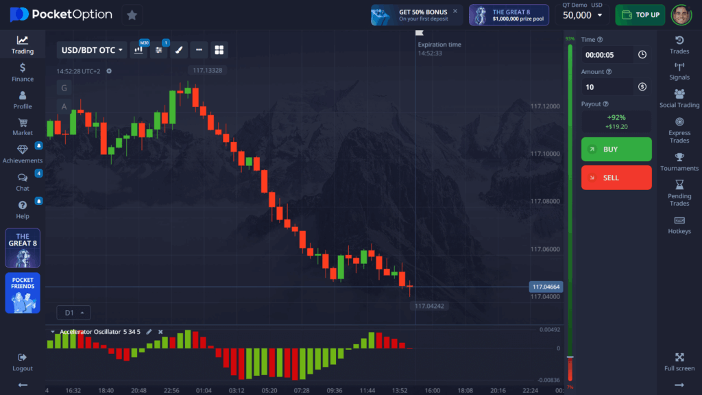Toggle the favorite star next to the logo
Image resolution: width=702 pixels, height=395 pixels.
coord(132,14)
